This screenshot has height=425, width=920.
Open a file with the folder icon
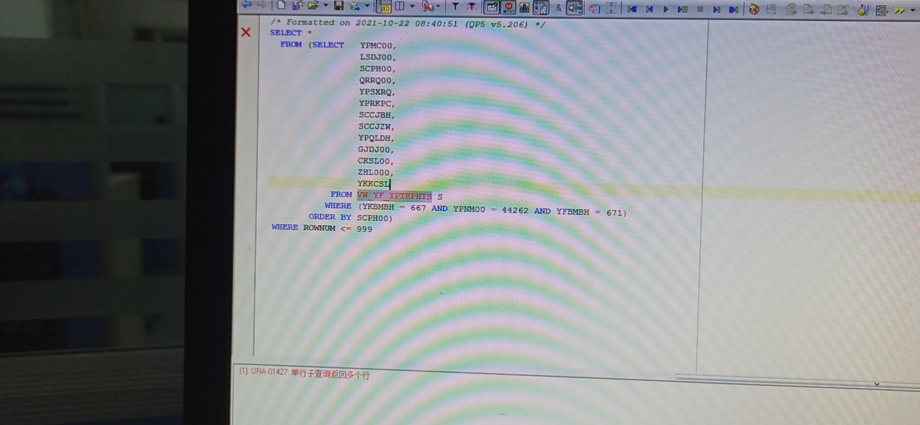[x=313, y=5]
